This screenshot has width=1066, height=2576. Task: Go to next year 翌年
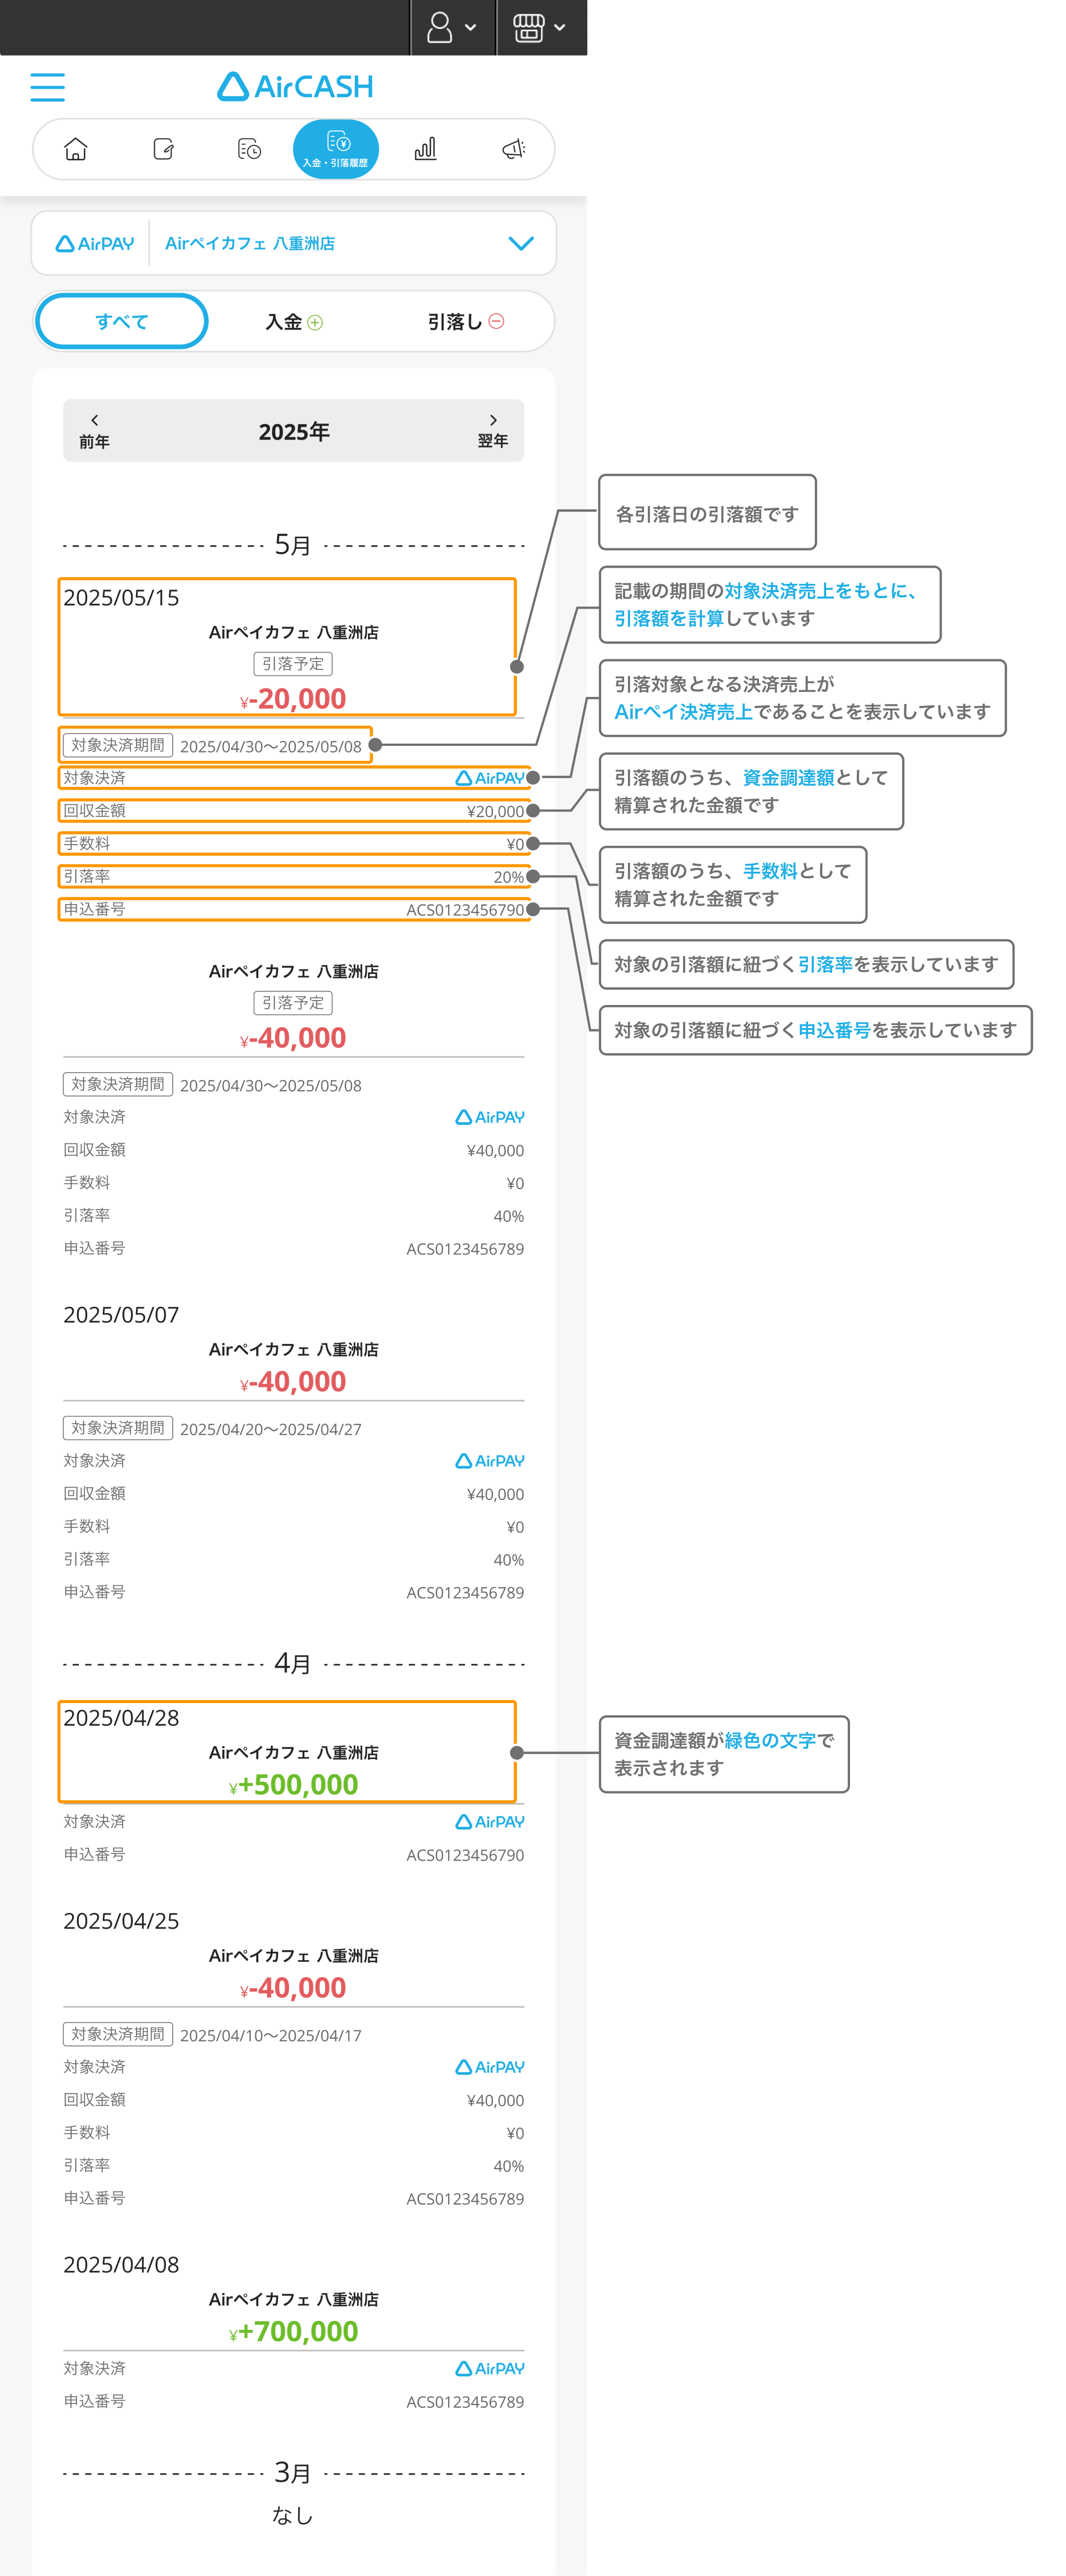492,431
